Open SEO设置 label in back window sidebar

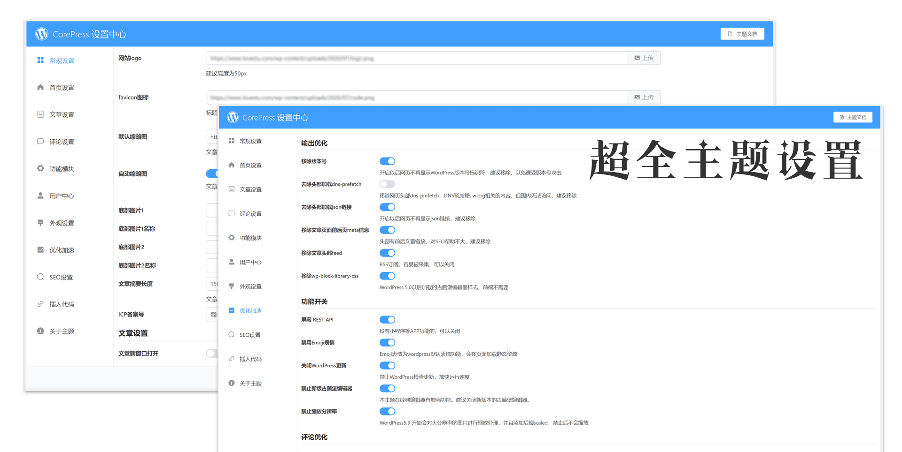click(61, 277)
